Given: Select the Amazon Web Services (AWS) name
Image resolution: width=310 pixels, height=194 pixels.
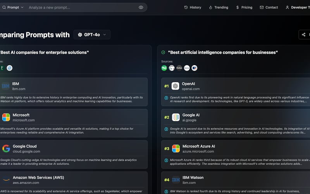Looking at the screenshot, I should pos(38,178).
